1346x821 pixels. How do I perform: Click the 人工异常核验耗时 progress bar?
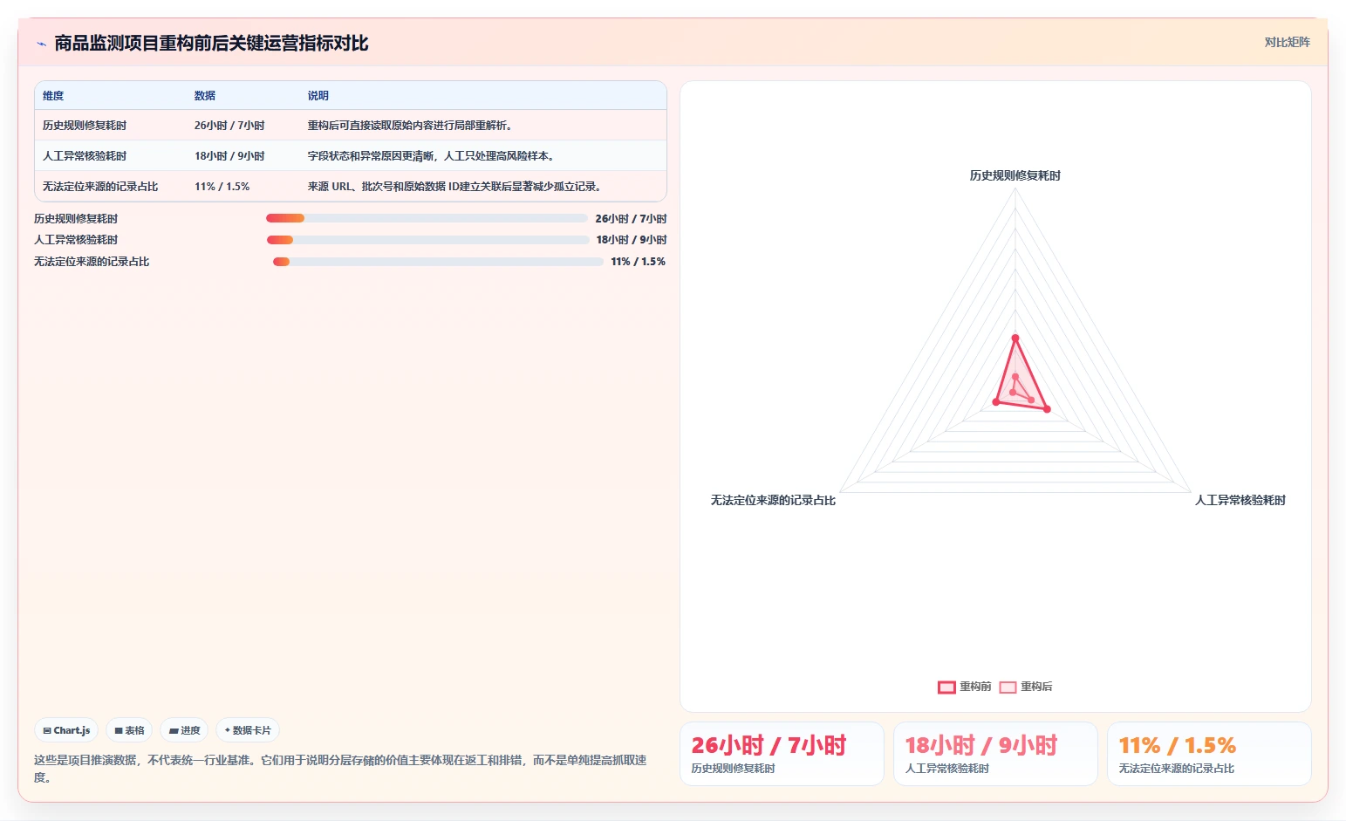(x=427, y=240)
